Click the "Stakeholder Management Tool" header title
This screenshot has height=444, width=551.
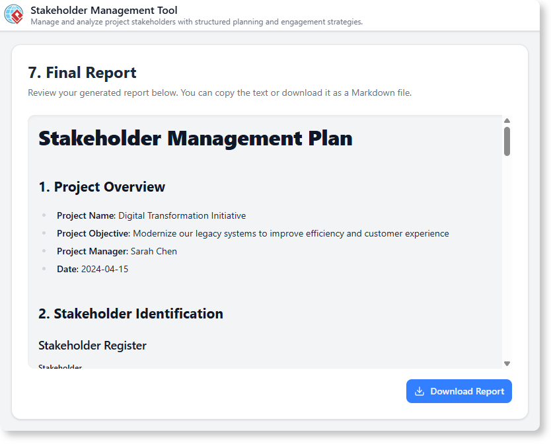[103, 10]
